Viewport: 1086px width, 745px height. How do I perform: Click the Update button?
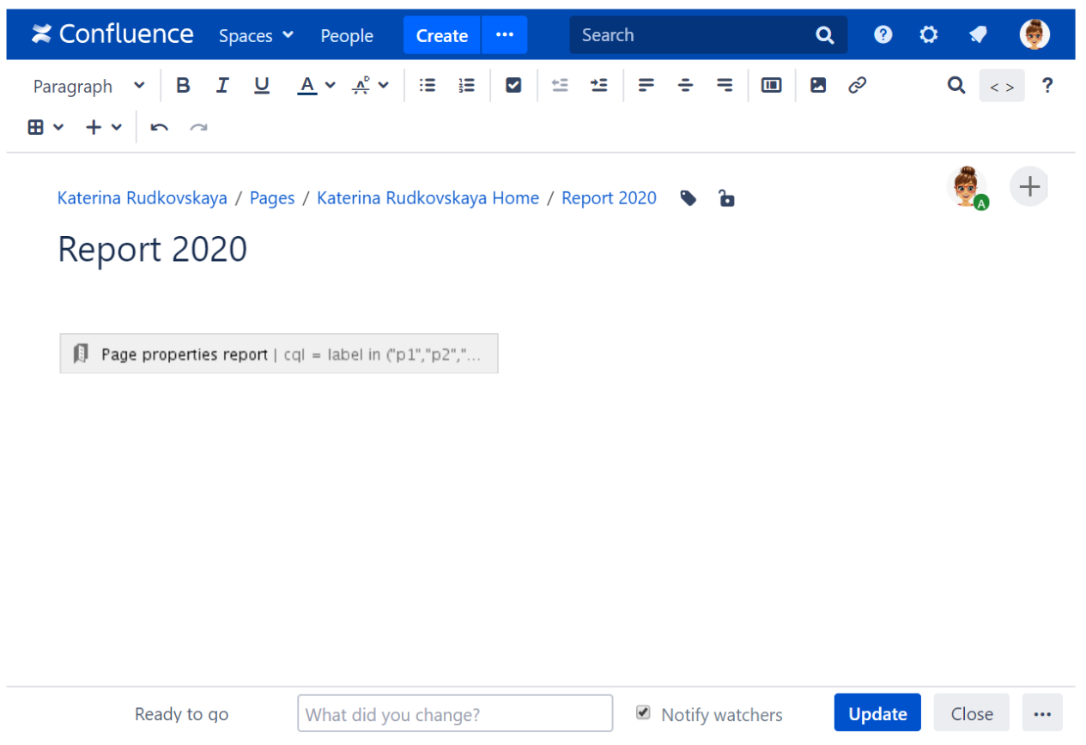coord(877,713)
